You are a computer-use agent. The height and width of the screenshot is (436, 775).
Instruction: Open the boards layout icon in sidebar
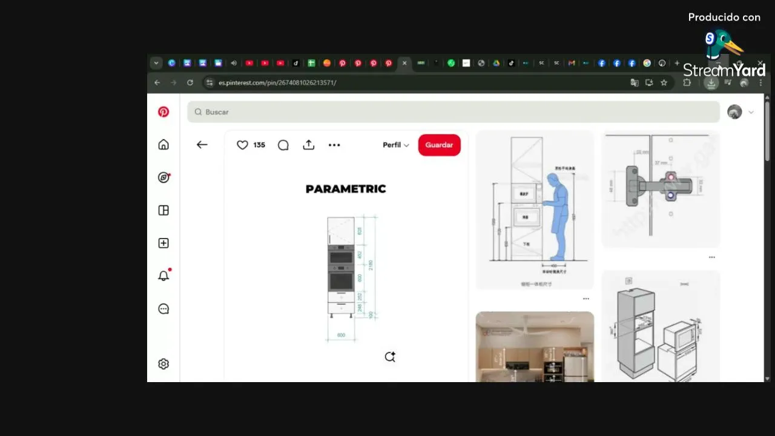163,210
